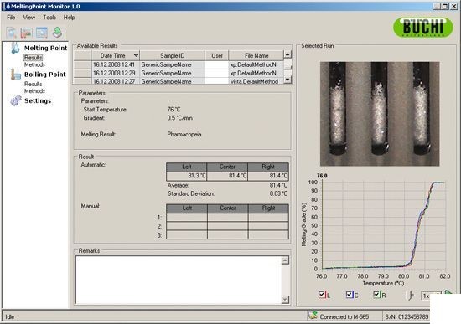The image size is (461, 324).
Task: Toggle the L curve checkbox
Action: (322, 295)
